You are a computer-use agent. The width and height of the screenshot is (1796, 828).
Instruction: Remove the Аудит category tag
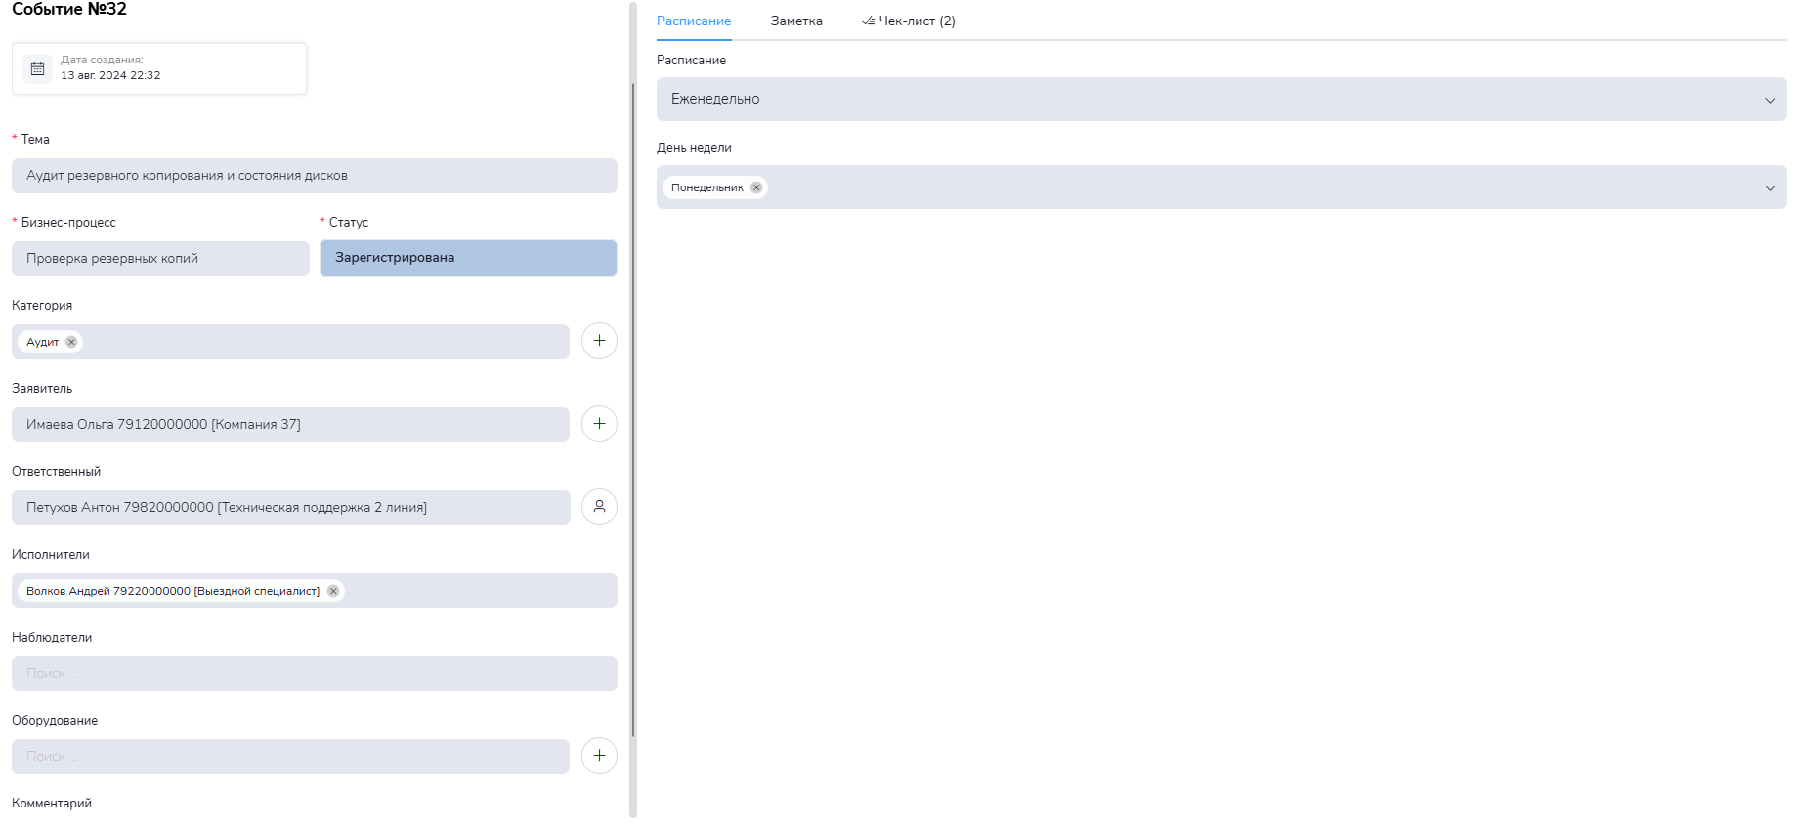click(71, 342)
